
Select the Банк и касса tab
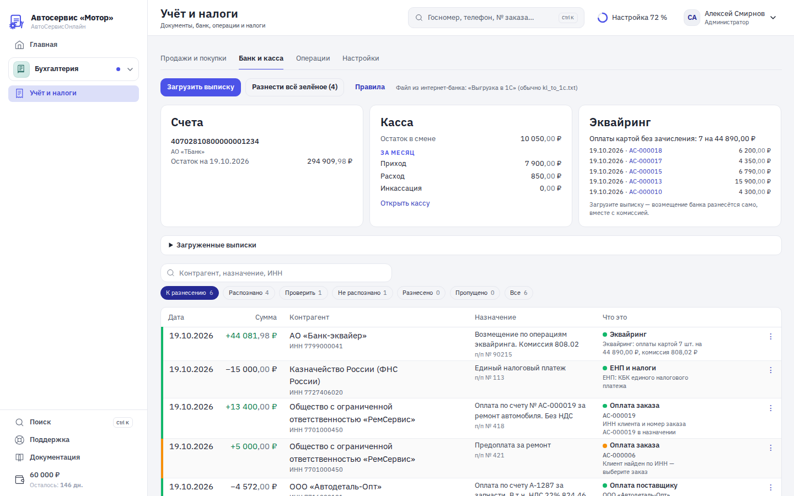(x=261, y=58)
